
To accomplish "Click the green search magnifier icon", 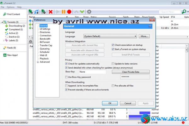I will pos(184,12).
